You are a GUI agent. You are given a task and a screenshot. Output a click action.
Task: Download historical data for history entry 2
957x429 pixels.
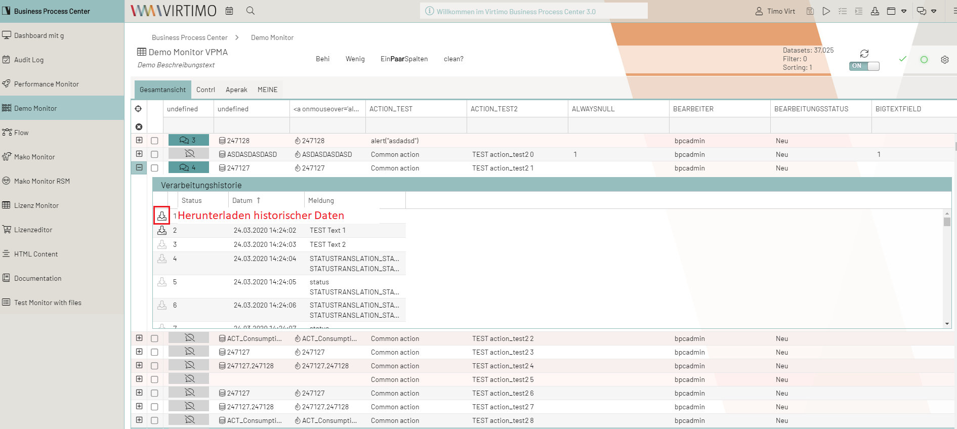pyautogui.click(x=162, y=231)
